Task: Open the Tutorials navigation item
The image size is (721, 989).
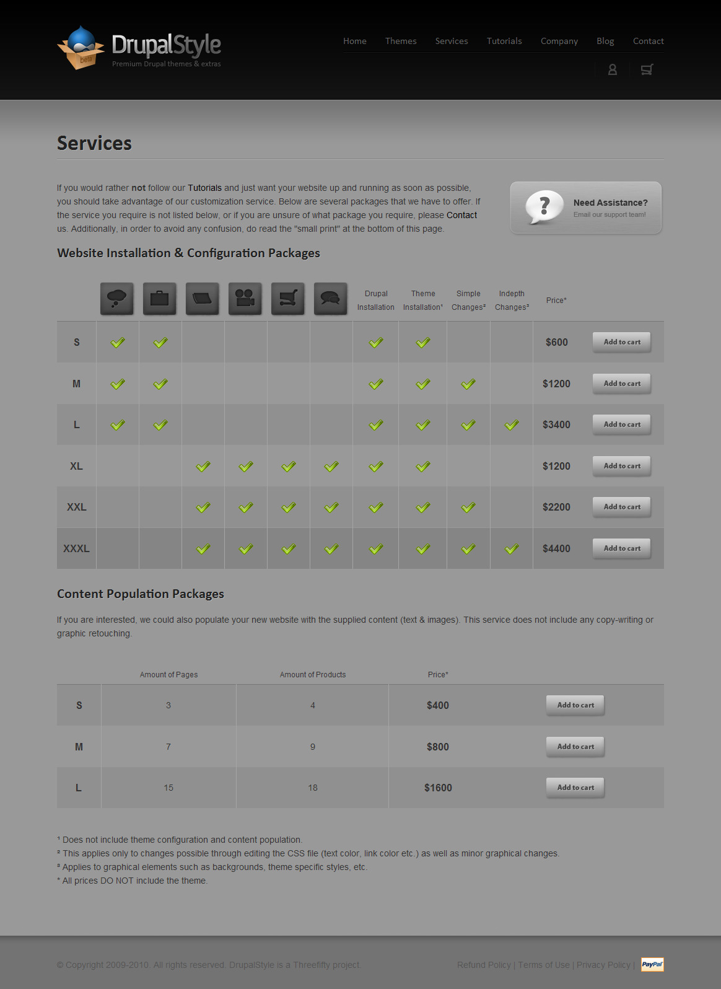Action: tap(504, 41)
